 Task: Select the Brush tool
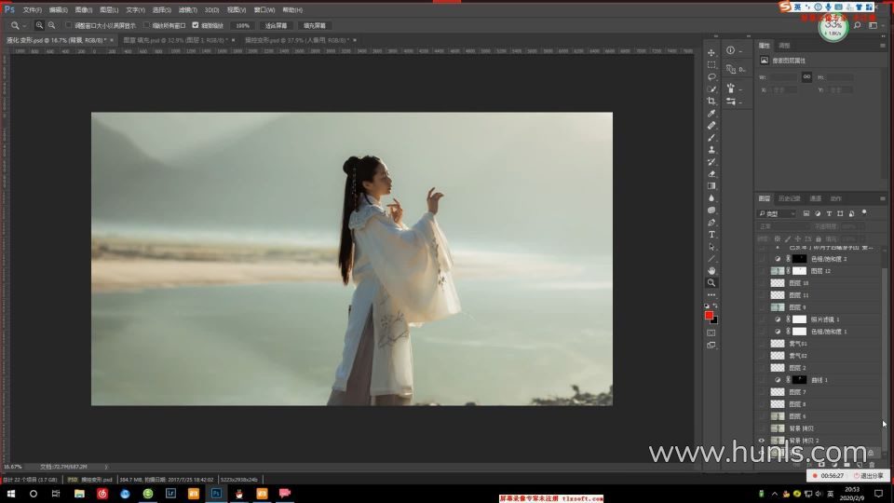711,138
